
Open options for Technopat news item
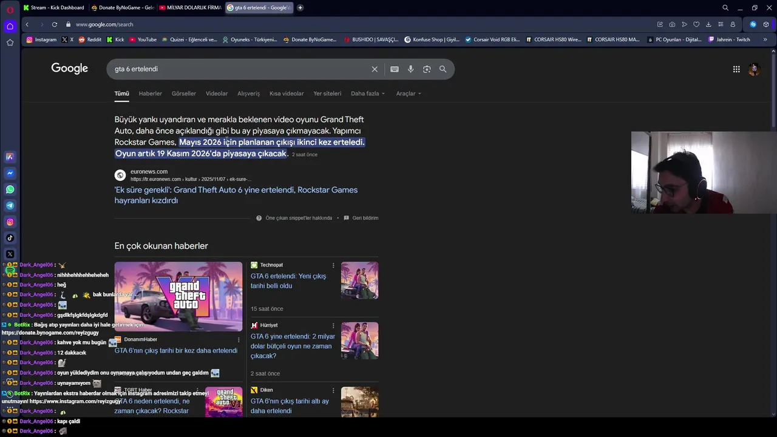(x=333, y=265)
